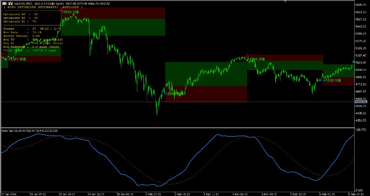Click the +1530.10$ profit label
This screenshot has width=370, height=196.
[x=332, y=80]
